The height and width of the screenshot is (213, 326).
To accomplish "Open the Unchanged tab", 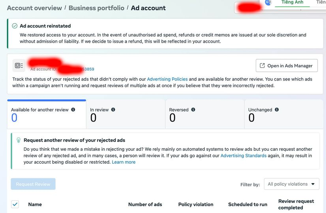I will (x=284, y=114).
